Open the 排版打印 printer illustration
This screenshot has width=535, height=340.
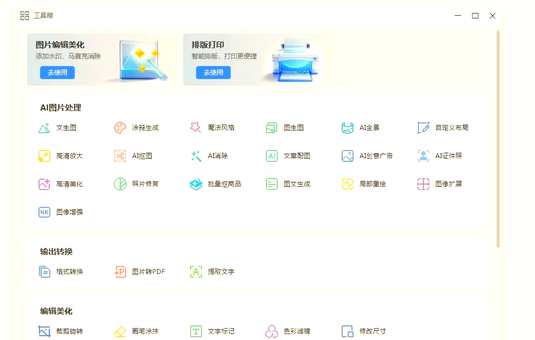(x=295, y=60)
